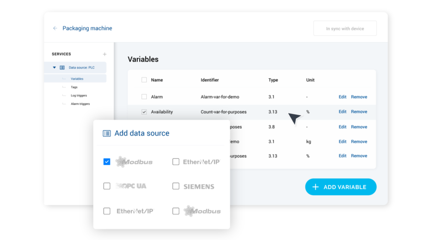This screenshot has height=240, width=428.
Task: Uncheck the Availability variable checkbox
Action: tap(144, 112)
